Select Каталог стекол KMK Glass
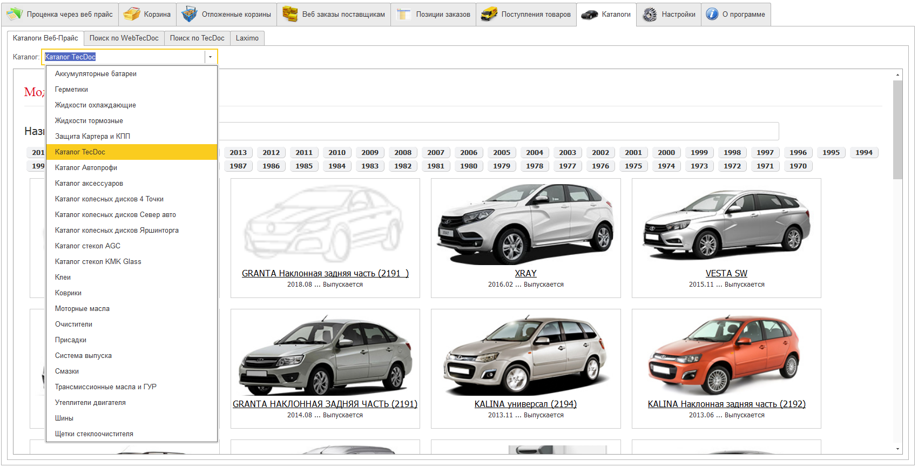918x467 pixels. 132,262
